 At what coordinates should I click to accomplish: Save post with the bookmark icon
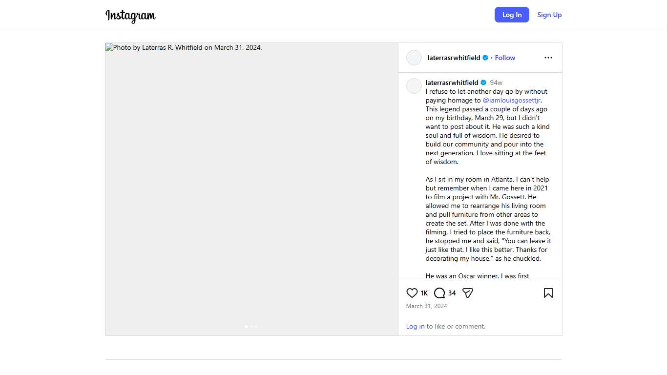(x=548, y=293)
